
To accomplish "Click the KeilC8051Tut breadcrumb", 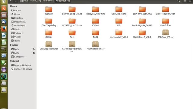I will pyautogui.click(x=63, y=1).
